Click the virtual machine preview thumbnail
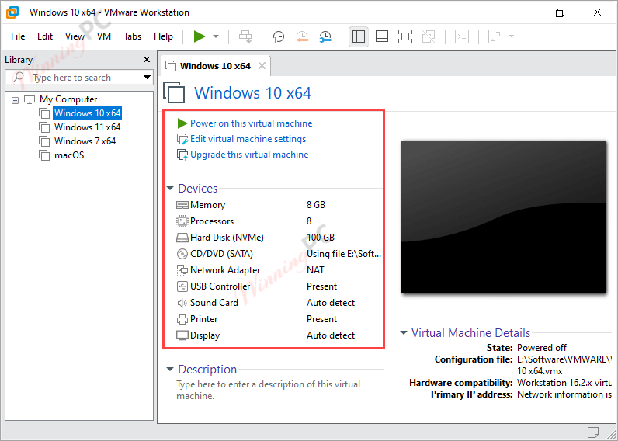The image size is (618, 441). point(503,217)
